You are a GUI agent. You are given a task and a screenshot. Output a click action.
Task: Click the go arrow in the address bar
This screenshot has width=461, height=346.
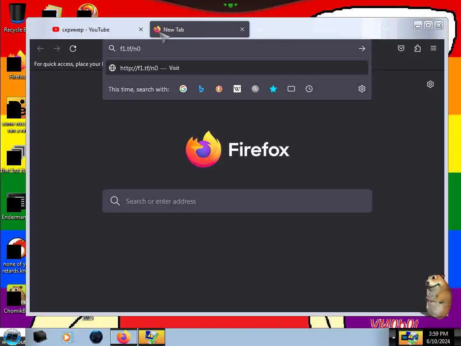tap(362, 49)
